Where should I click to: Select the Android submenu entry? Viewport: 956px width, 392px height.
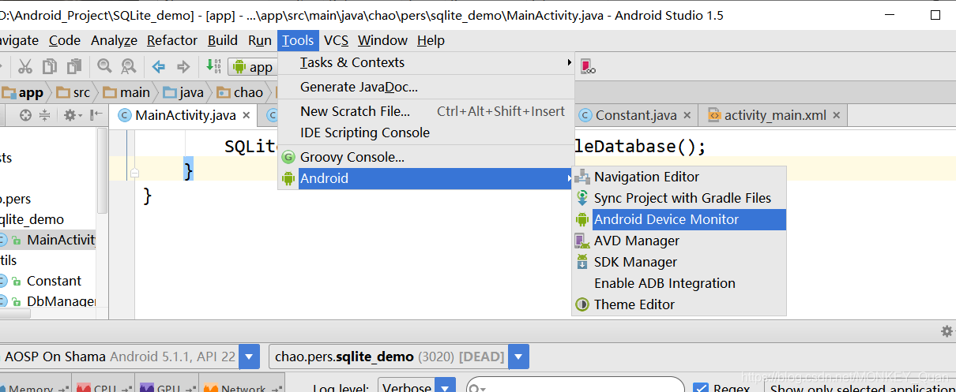(x=426, y=178)
